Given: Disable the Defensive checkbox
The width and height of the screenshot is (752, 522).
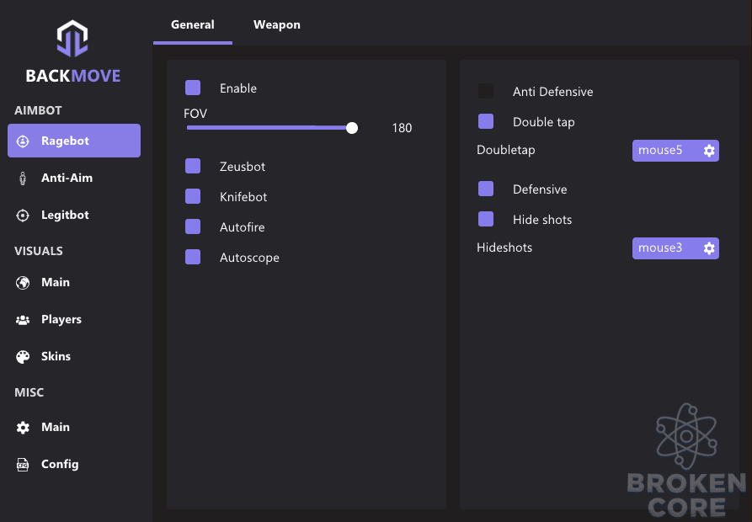Looking at the screenshot, I should [x=486, y=189].
